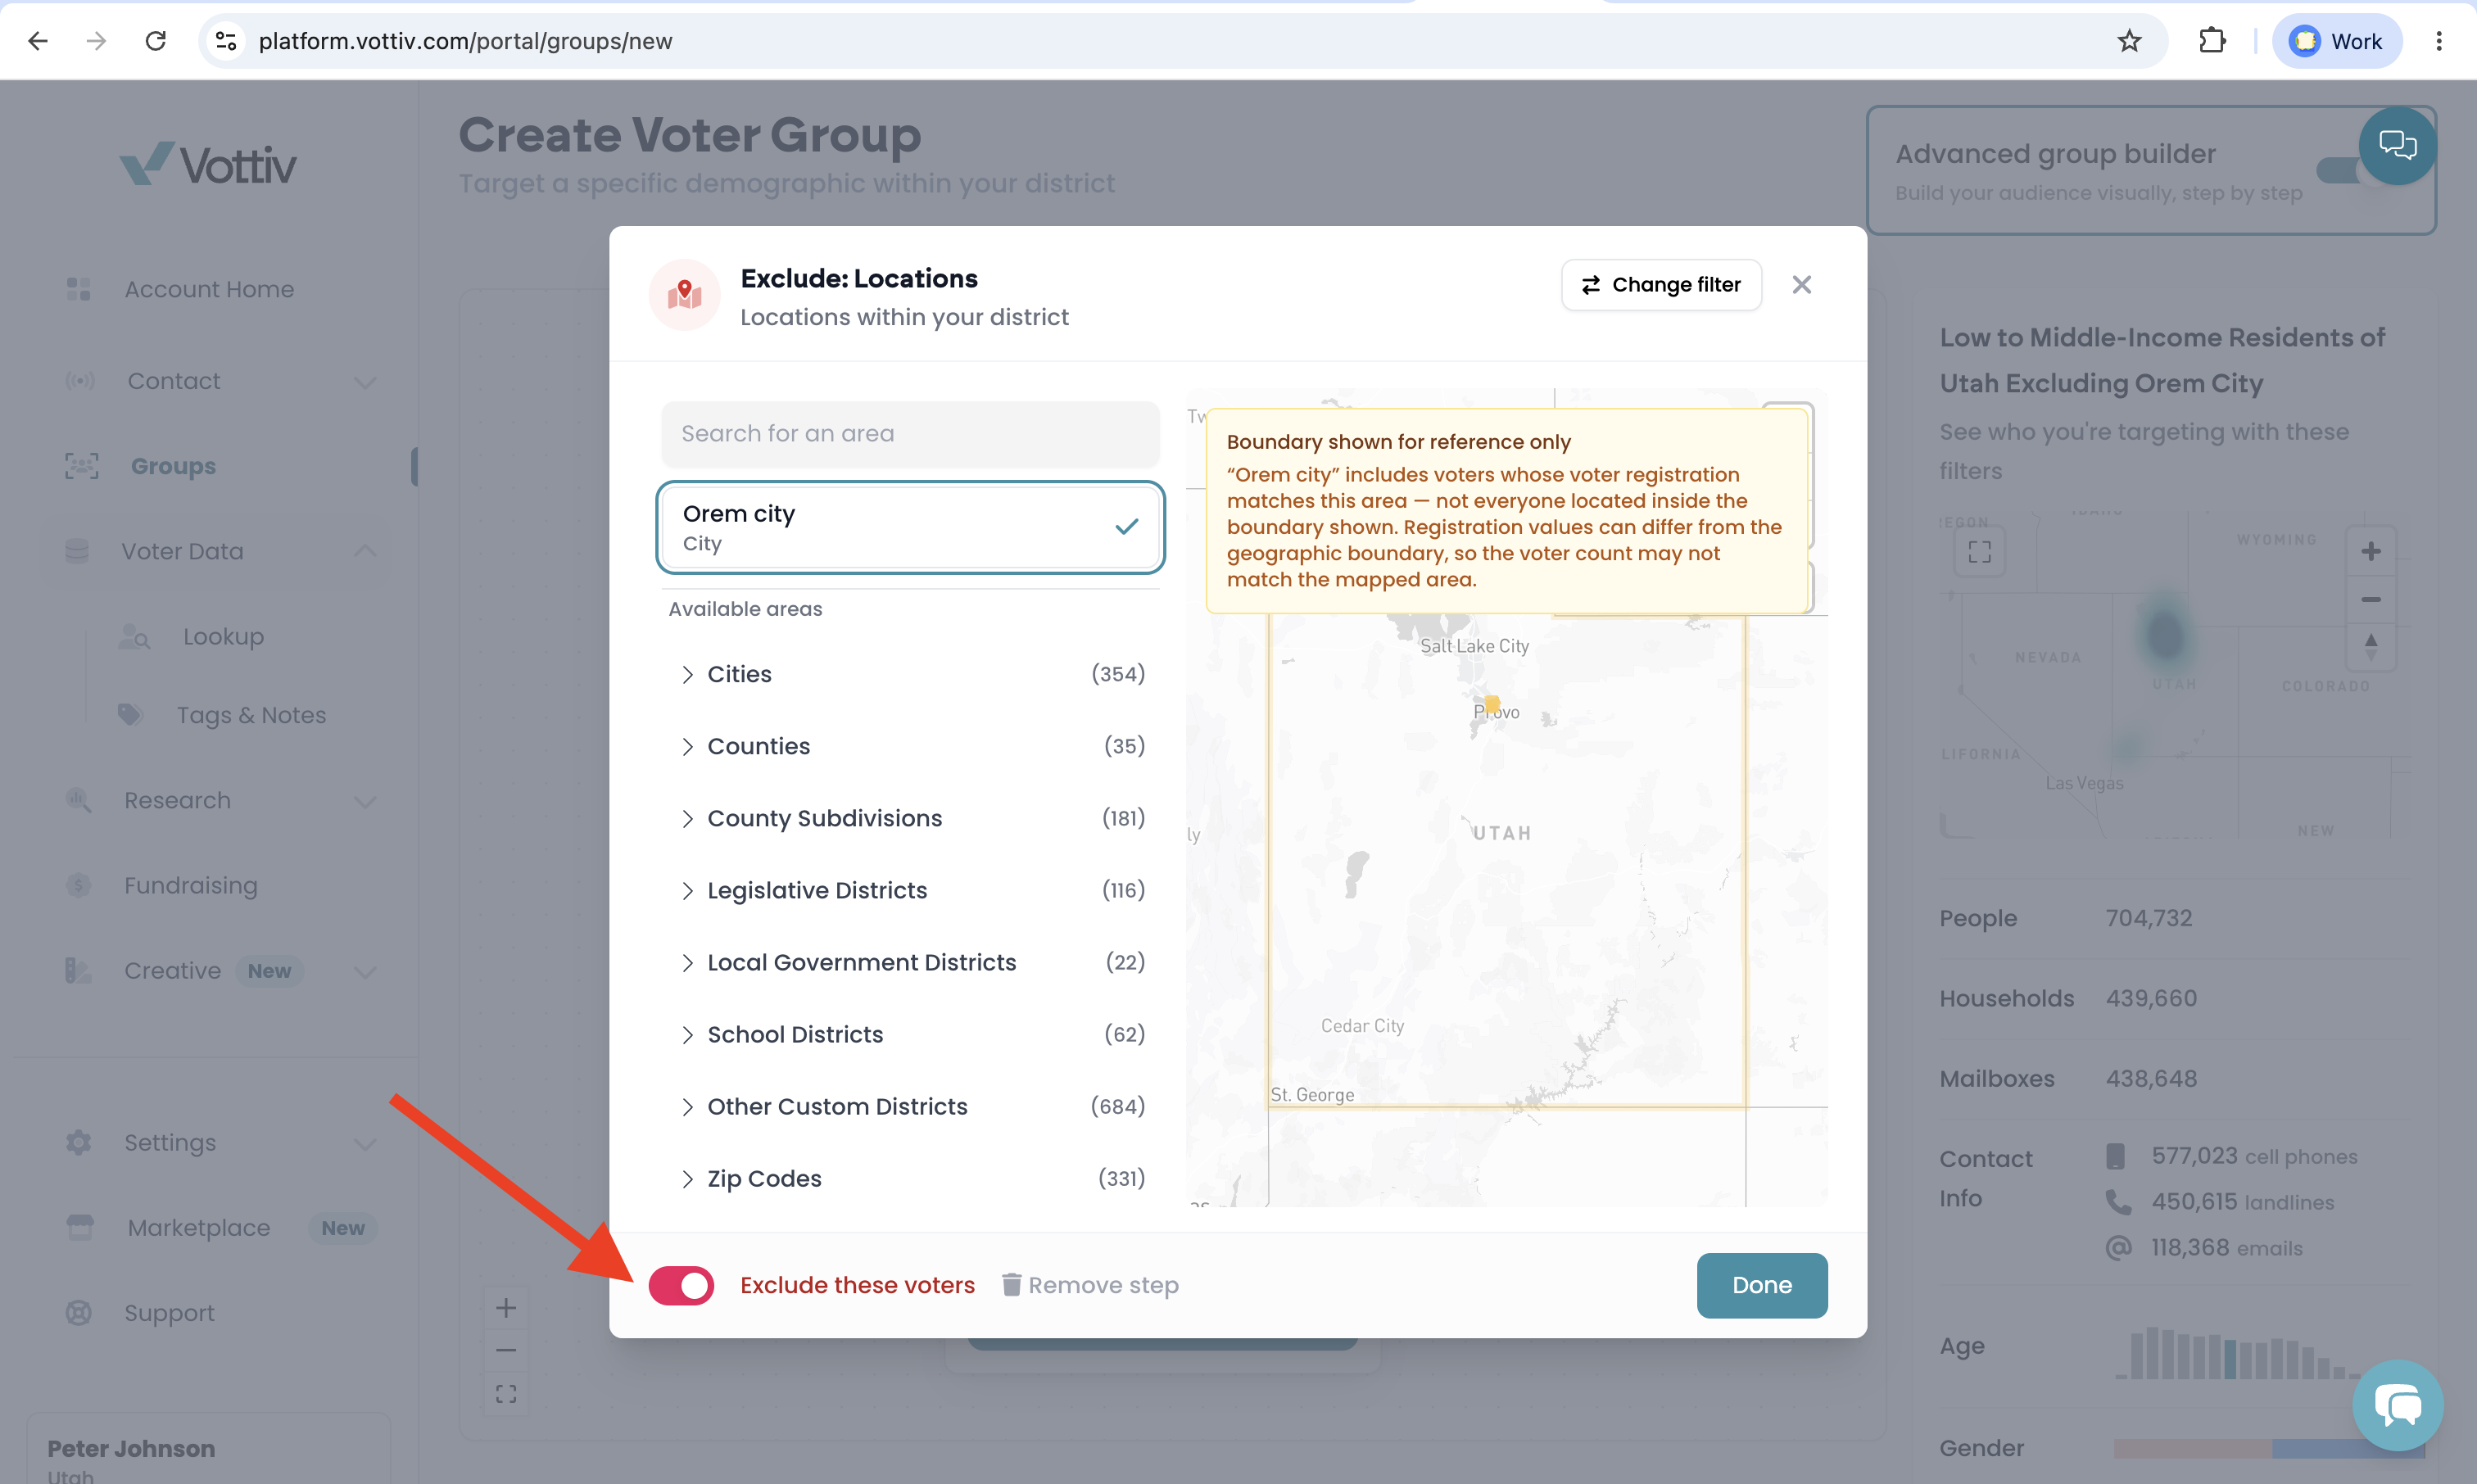Click the Orem marker on the map
Image resolution: width=2477 pixels, height=1484 pixels.
pos(1492,704)
